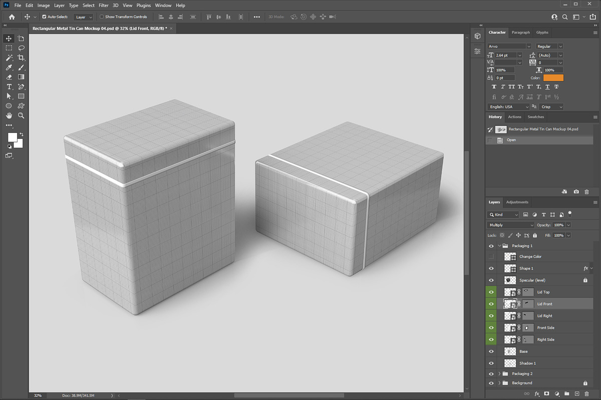Select the Horizontal Type tool
The width and height of the screenshot is (601, 400).
(9, 86)
